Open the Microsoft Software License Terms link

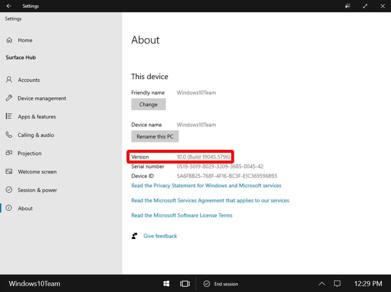click(x=182, y=215)
